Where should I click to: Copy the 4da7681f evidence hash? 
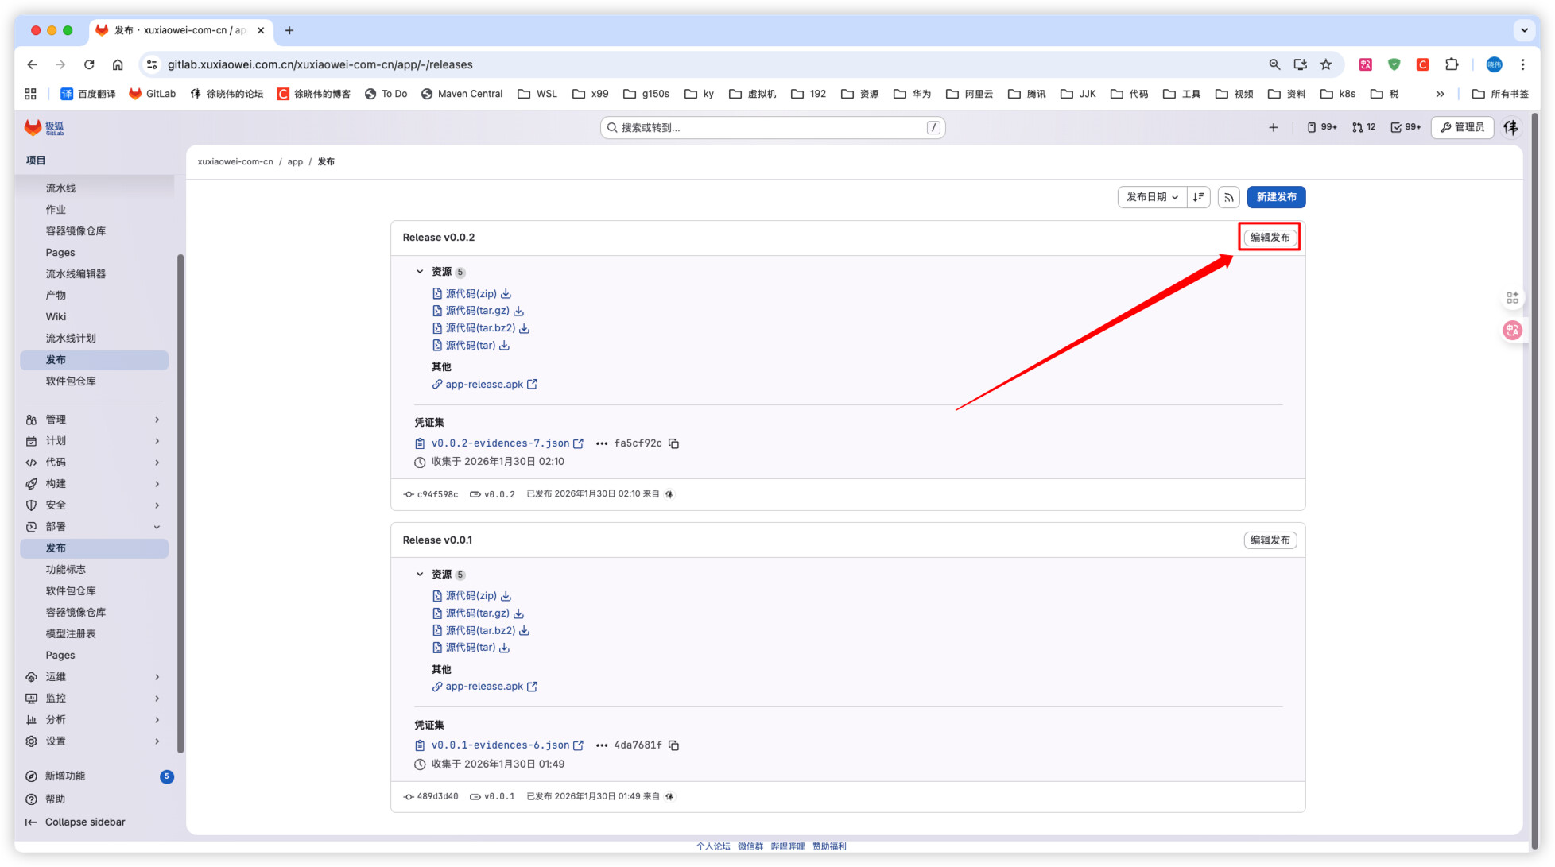click(x=673, y=745)
